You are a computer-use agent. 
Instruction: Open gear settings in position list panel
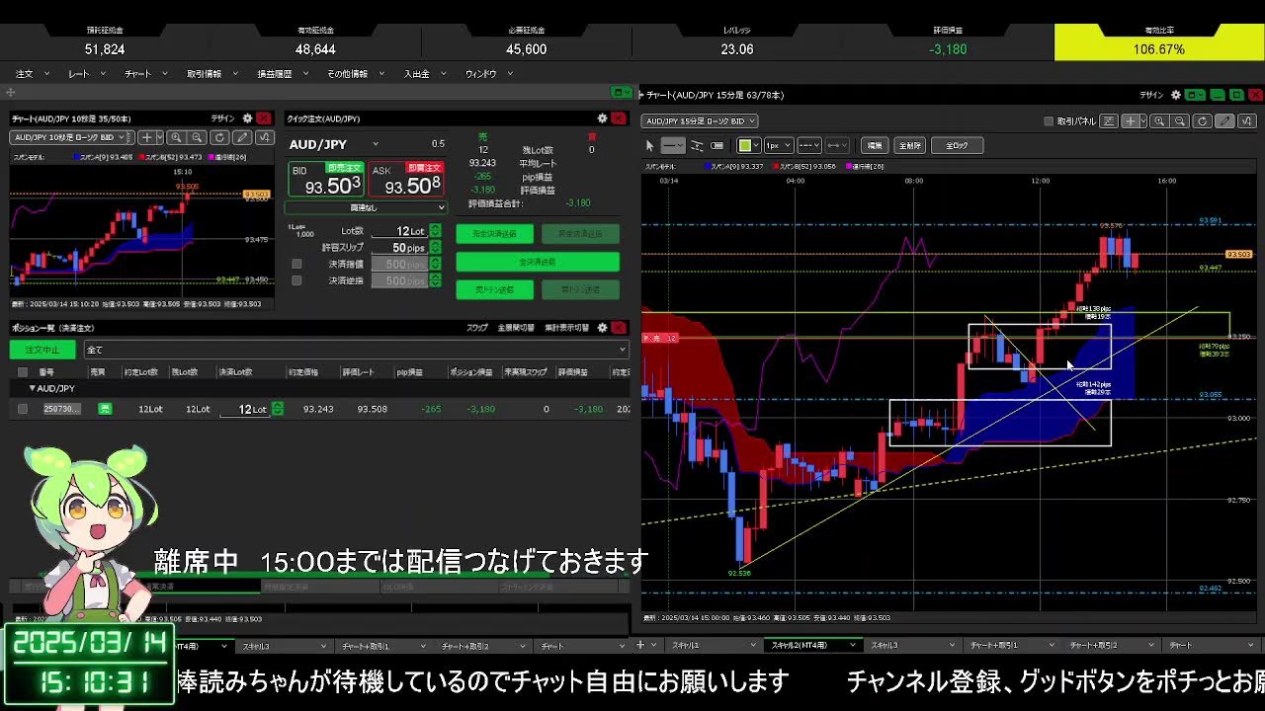coord(601,328)
